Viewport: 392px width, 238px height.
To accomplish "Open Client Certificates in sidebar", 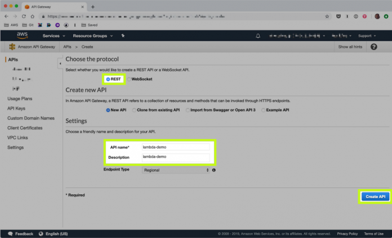I will [25, 128].
